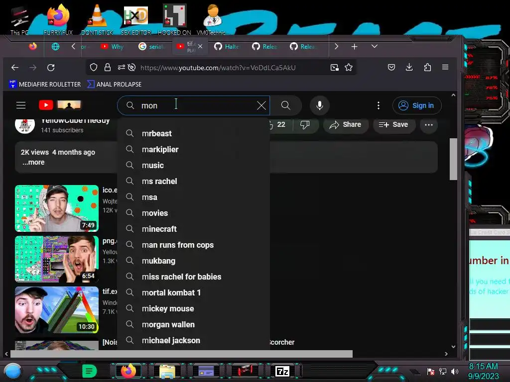Switch to the Google 'serial' tab
Viewport: 510px width, 382px height.
pyautogui.click(x=151, y=46)
